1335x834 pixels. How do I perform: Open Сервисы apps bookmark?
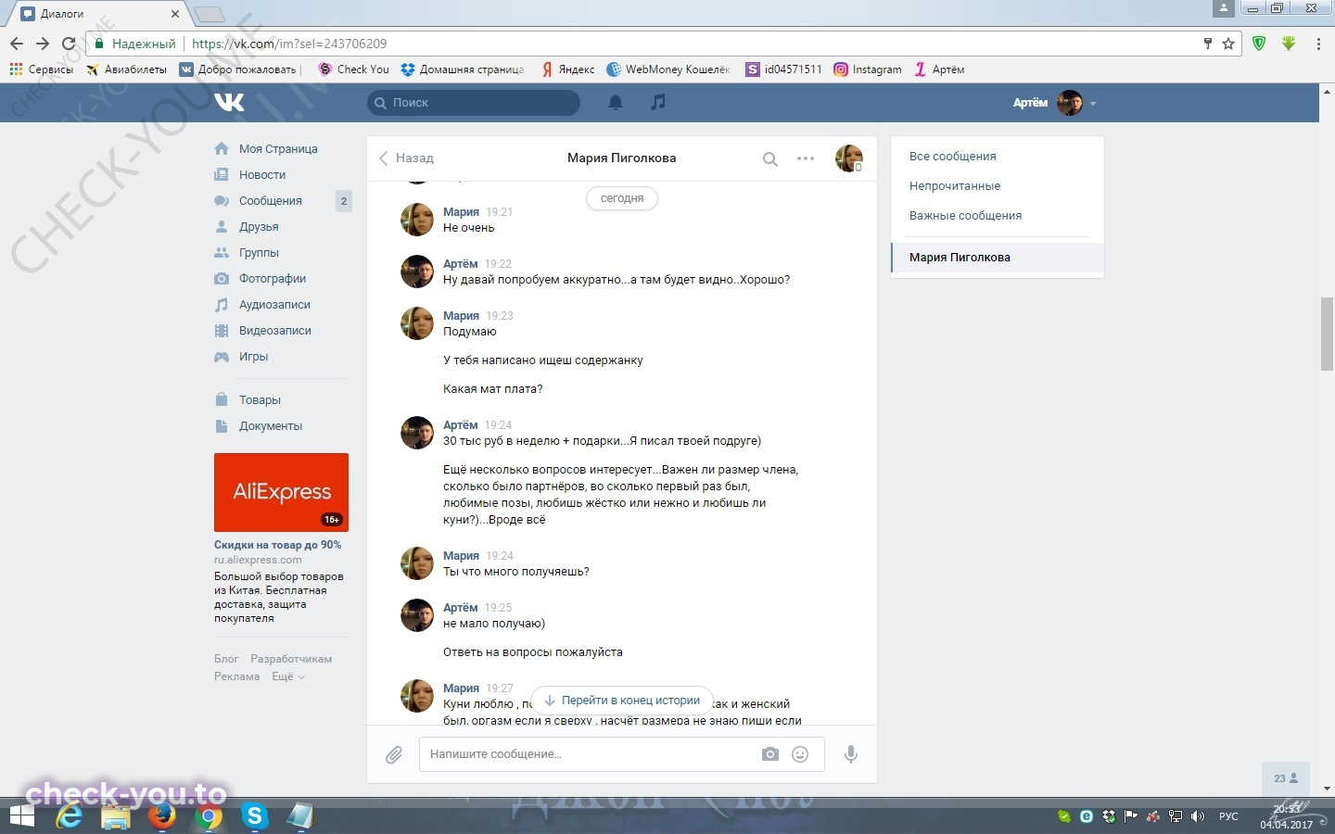(x=42, y=69)
